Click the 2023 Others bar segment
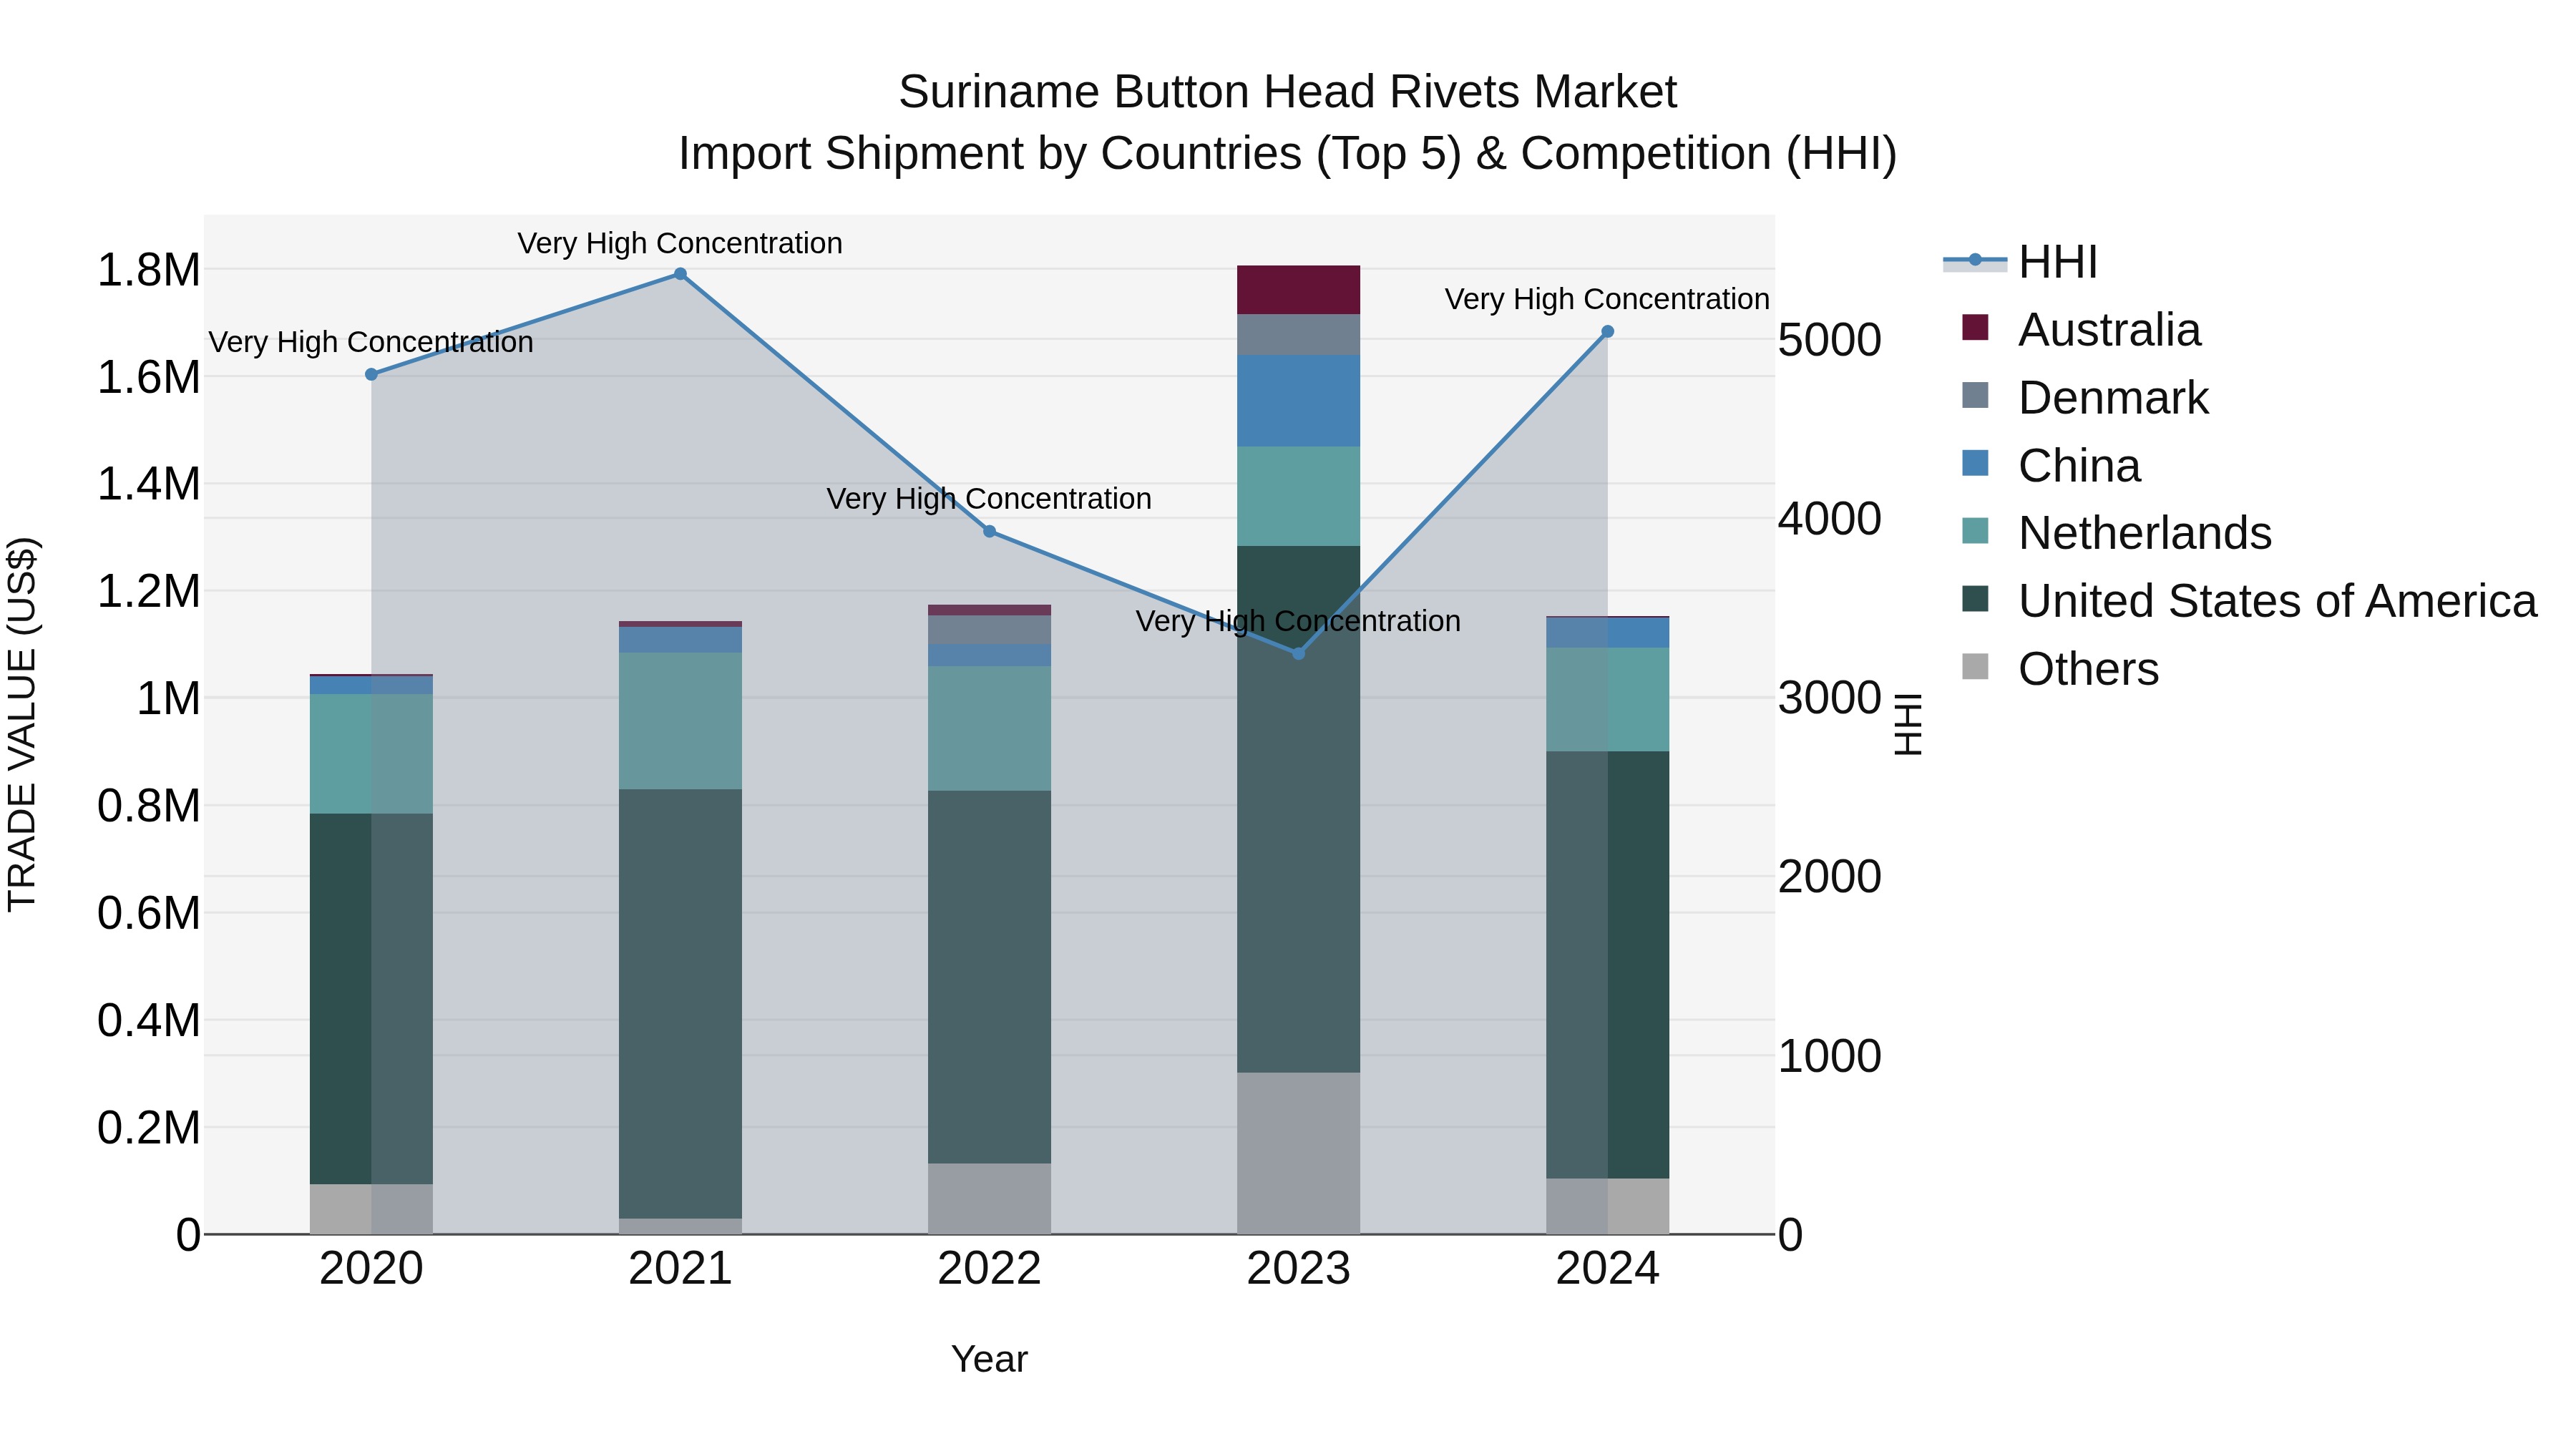 tap(1298, 1153)
